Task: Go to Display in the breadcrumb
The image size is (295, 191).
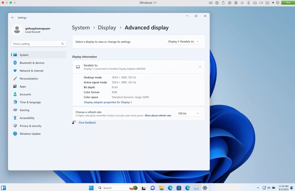Action: point(107,28)
